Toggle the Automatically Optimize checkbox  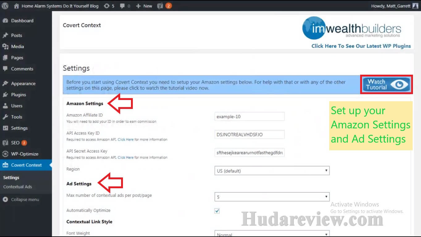(217, 211)
